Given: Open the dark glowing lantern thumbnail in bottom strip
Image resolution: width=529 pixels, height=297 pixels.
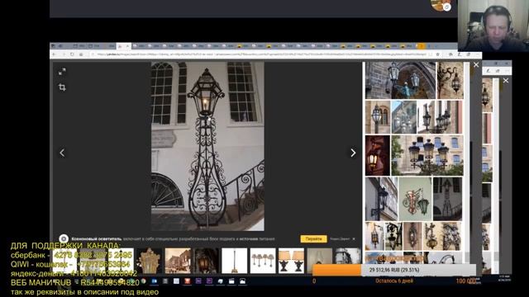Looking at the screenshot, I should pyautogui.click(x=206, y=261).
